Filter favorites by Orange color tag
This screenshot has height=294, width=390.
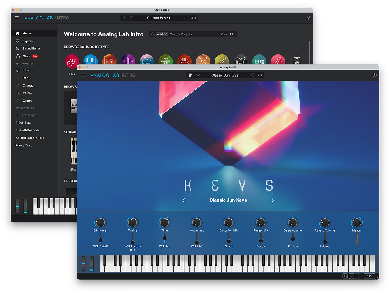(x=28, y=86)
